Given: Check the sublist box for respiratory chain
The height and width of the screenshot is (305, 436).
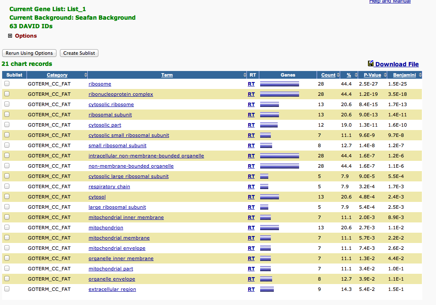Looking at the screenshot, I should (7, 186).
